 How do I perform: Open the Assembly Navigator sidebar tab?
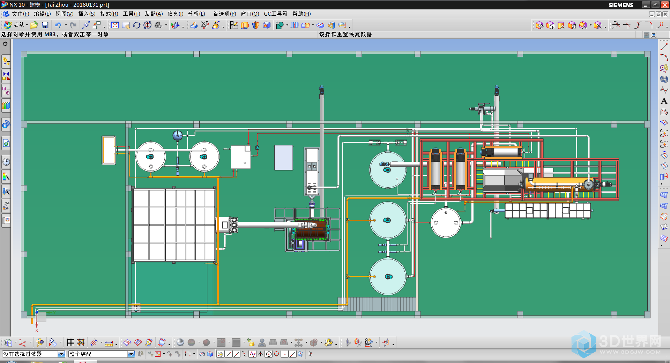(x=6, y=62)
